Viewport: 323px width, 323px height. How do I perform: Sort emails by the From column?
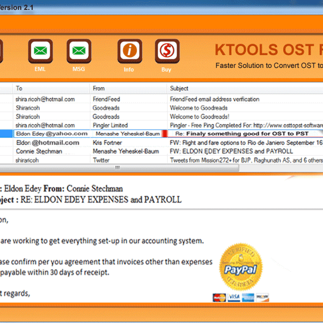99,88
